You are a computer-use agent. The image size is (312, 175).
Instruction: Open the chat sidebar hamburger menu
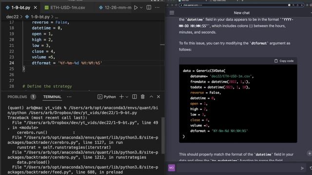click(x=172, y=13)
